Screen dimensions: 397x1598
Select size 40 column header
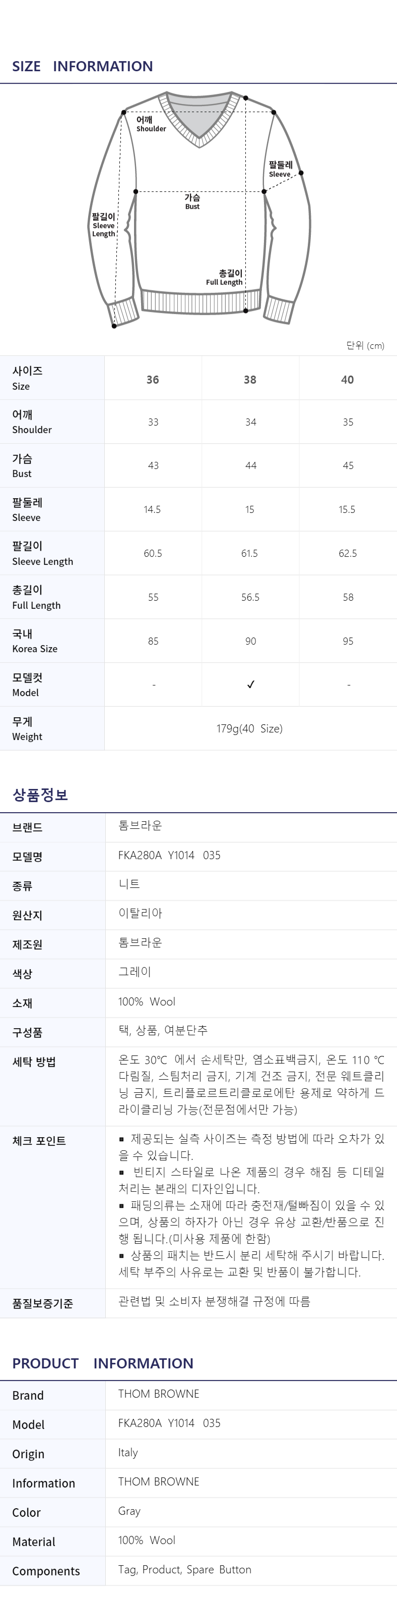(348, 380)
